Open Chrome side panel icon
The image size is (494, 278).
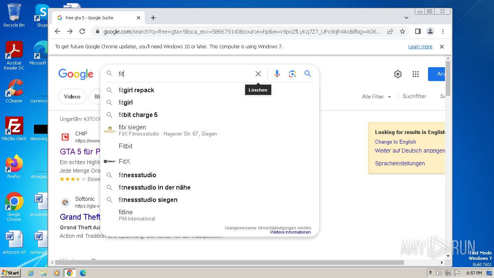coord(418,31)
